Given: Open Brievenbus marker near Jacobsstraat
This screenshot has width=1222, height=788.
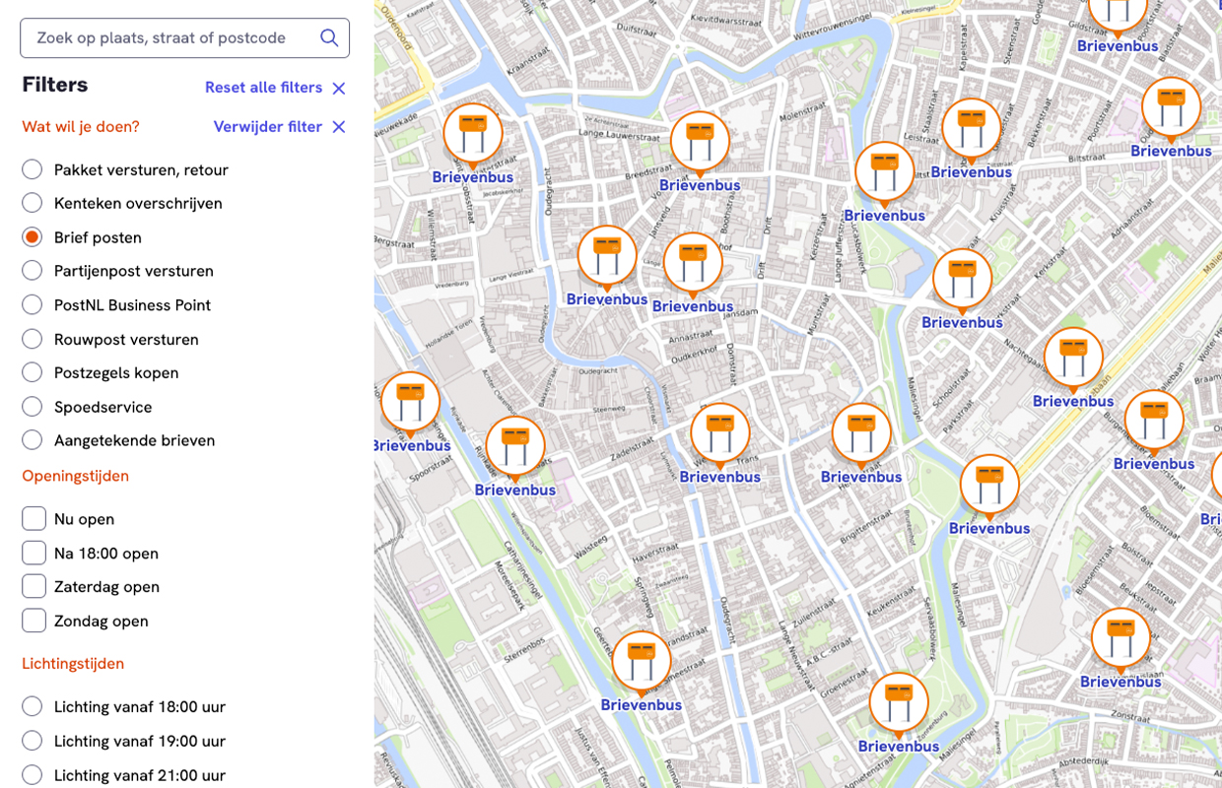Looking at the screenshot, I should click(x=473, y=134).
